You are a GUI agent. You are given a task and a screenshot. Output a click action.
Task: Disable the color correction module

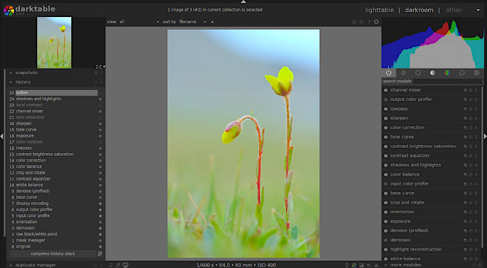coord(386,128)
